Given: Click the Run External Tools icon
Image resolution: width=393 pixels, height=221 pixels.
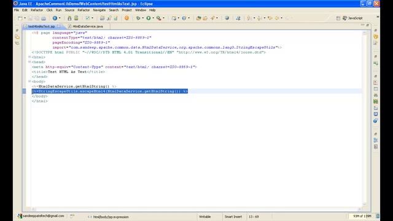Looking at the screenshot, I should point(158,18).
